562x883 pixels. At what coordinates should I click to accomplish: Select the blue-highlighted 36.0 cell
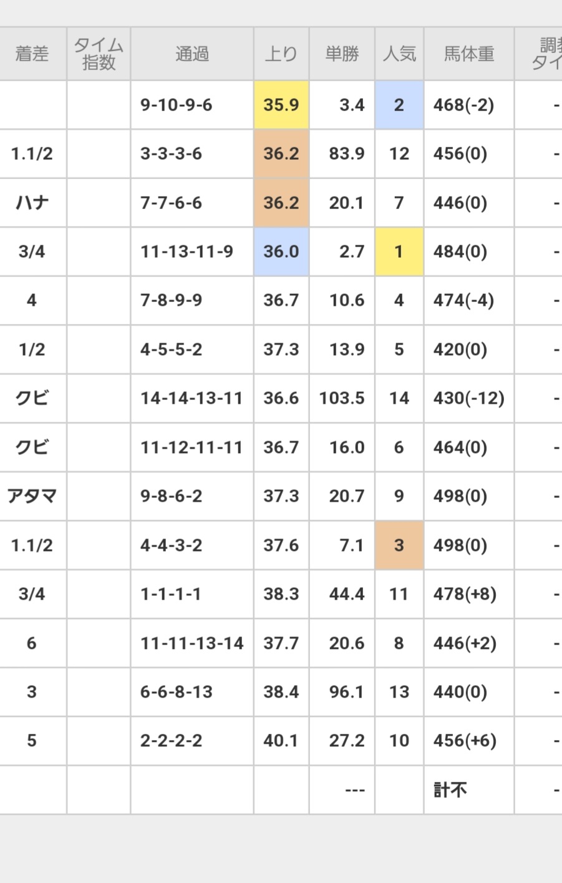tap(281, 251)
